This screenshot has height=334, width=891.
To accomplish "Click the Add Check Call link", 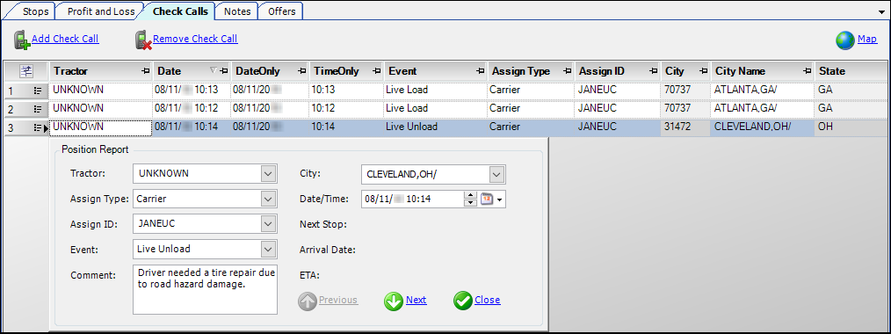I will point(65,39).
